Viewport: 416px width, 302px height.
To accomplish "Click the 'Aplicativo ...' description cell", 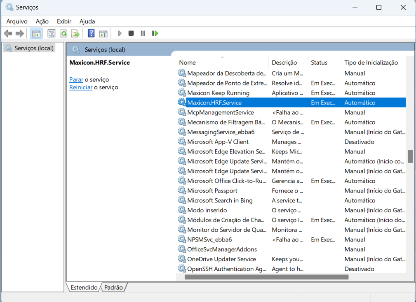I will coord(287,93).
